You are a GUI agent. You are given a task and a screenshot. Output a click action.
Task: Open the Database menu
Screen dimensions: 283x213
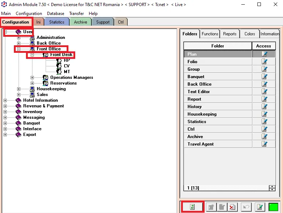pos(56,14)
